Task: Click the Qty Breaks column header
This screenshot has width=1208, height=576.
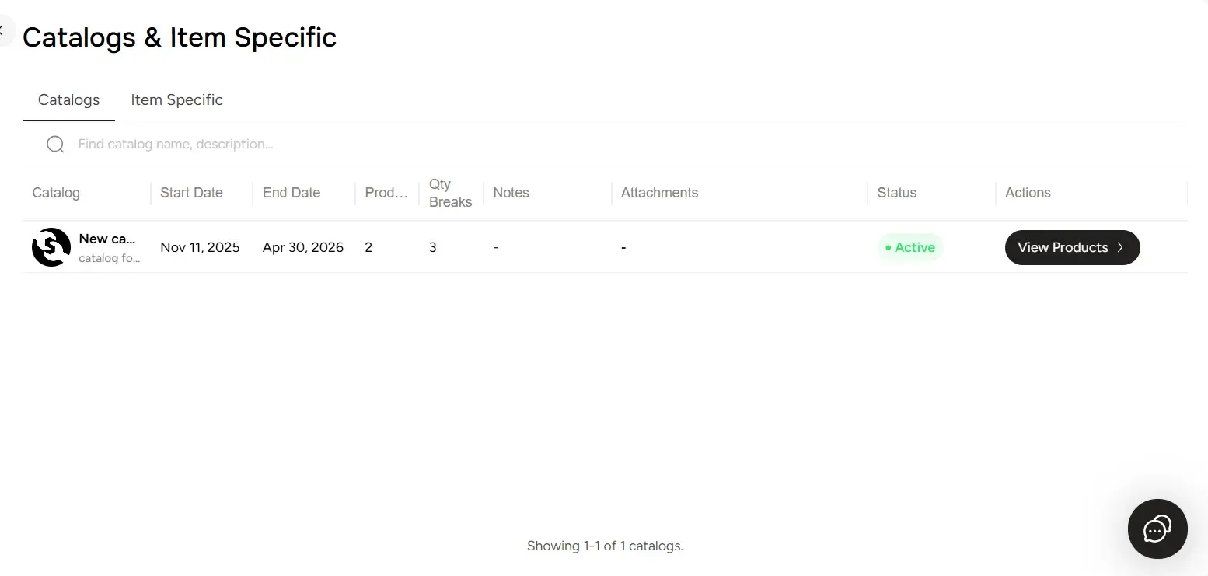Action: [449, 193]
